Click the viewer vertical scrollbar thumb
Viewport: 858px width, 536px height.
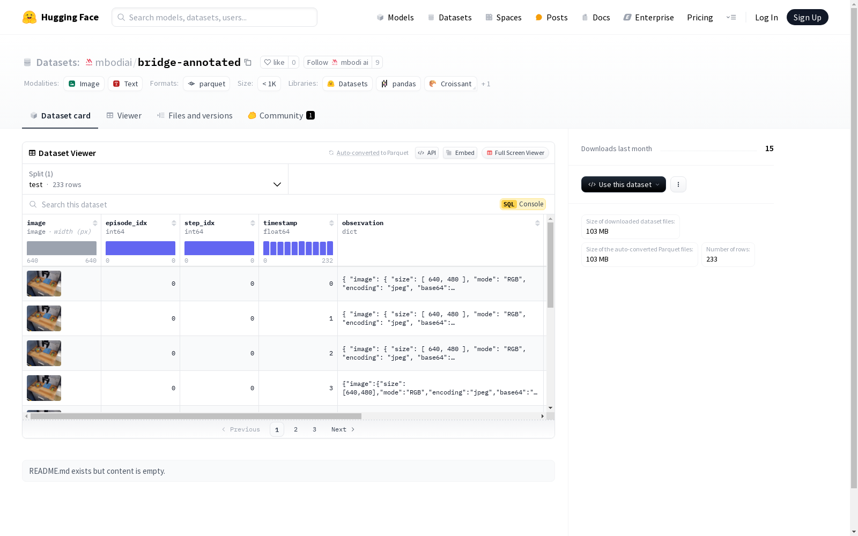(550, 265)
